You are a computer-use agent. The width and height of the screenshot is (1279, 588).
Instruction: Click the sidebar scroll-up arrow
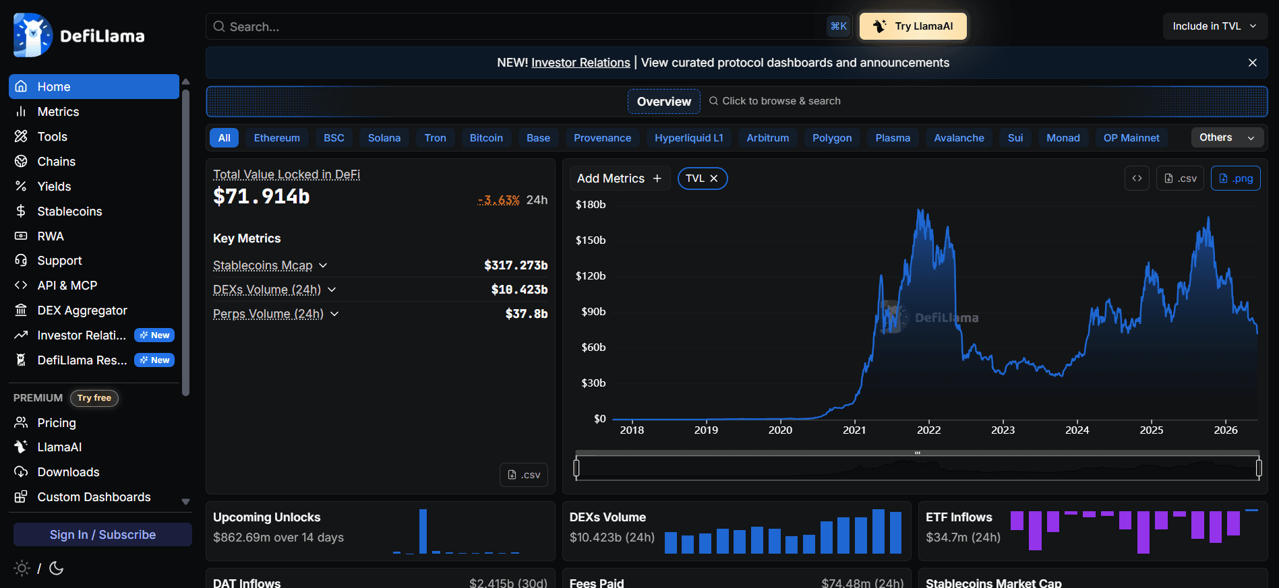point(186,81)
